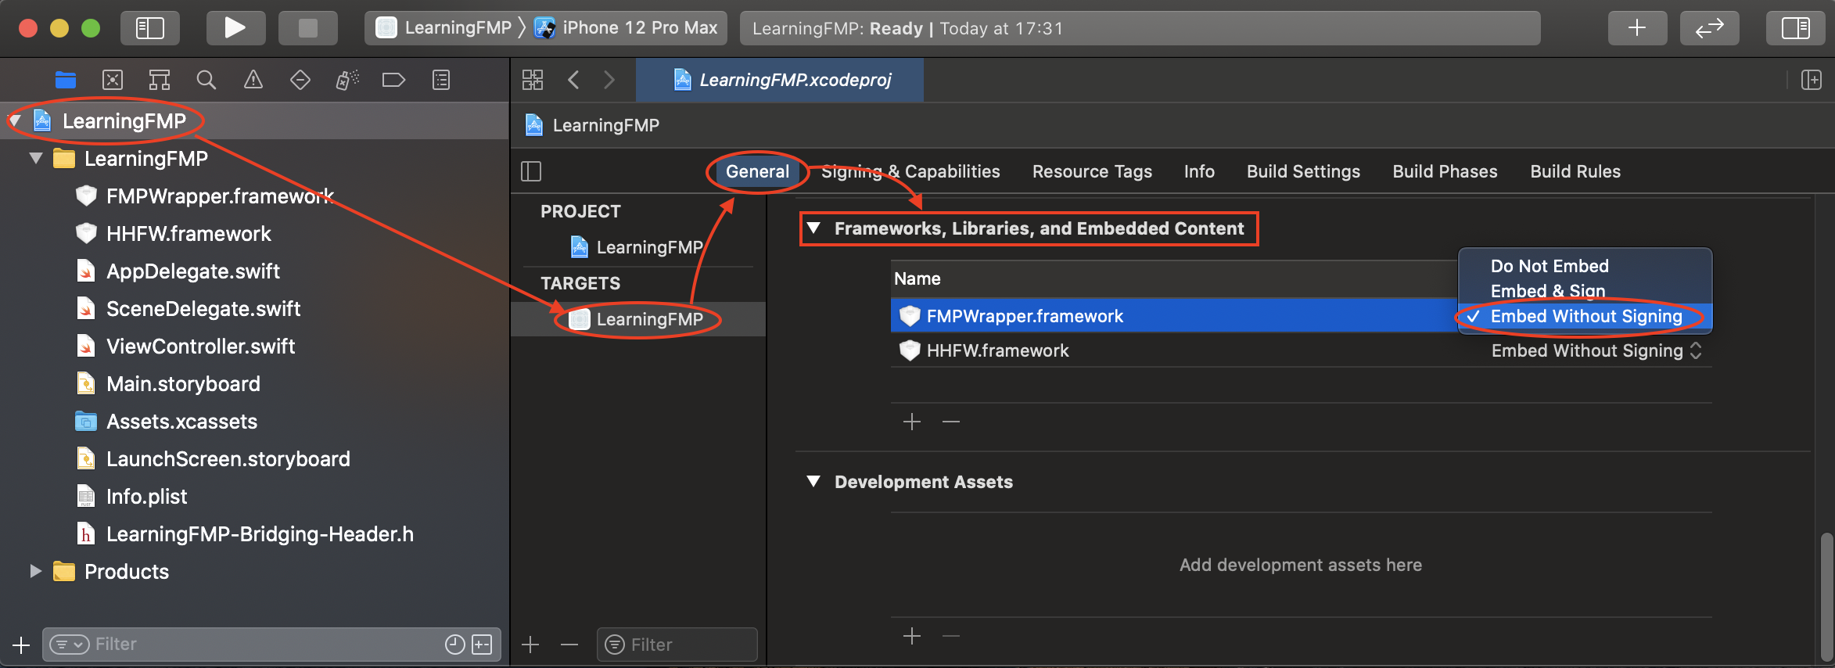This screenshot has width=1835, height=668.
Task: Hide the project and targets list
Action: pyautogui.click(x=531, y=171)
